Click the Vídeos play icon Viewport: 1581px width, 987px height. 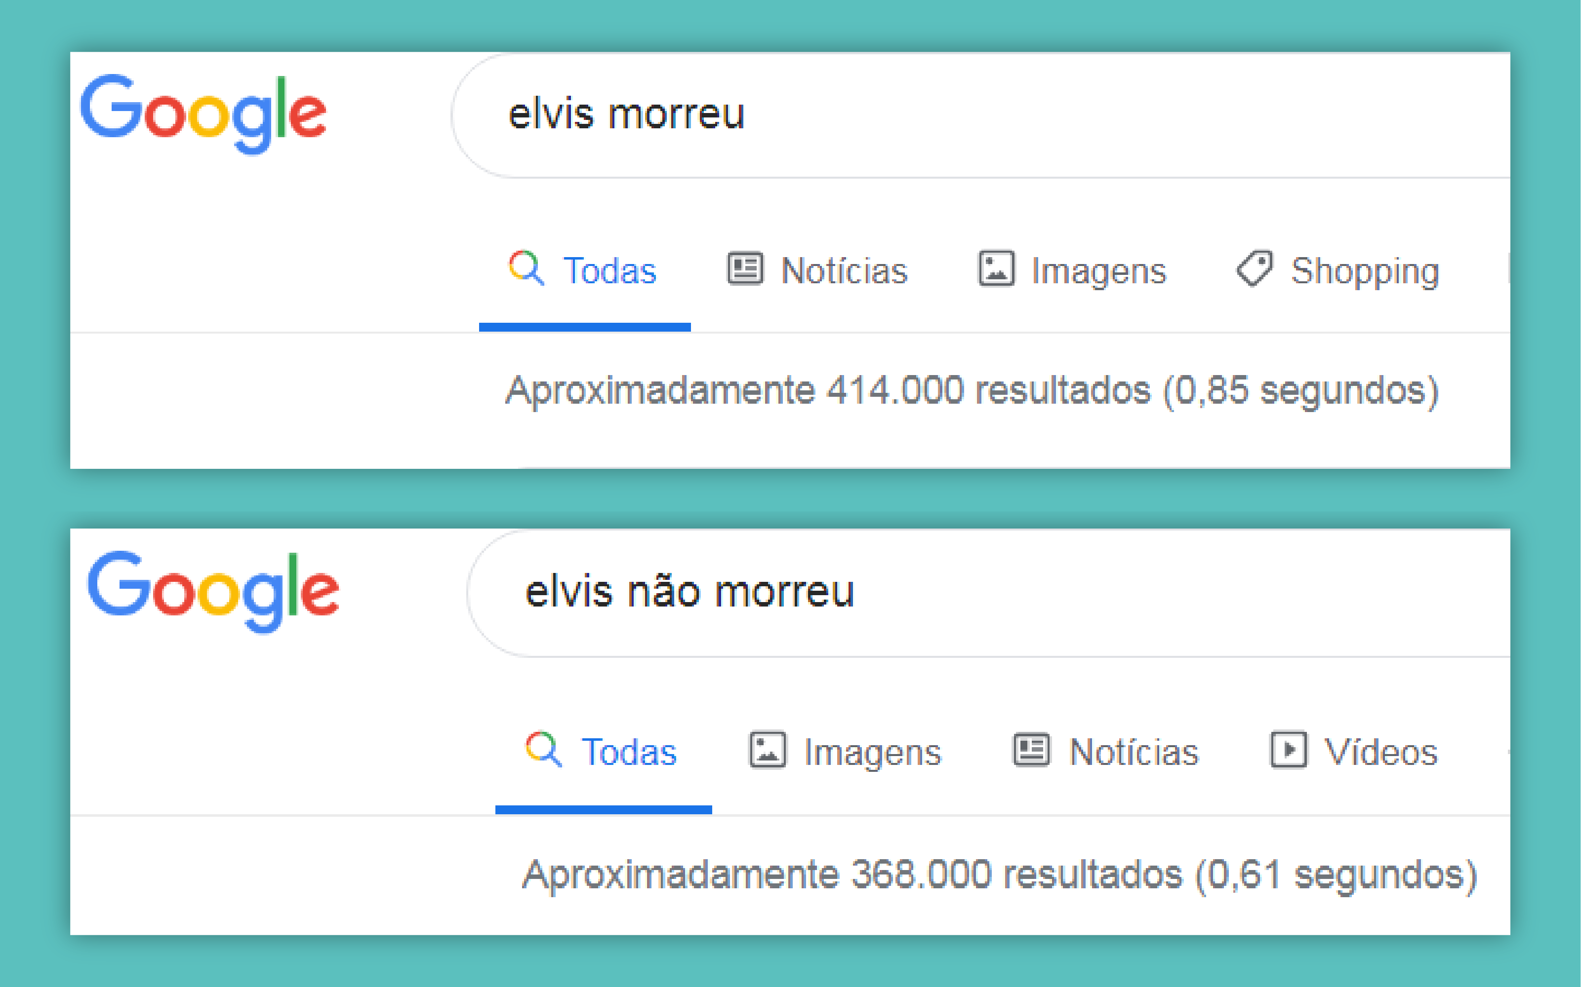tap(1288, 750)
